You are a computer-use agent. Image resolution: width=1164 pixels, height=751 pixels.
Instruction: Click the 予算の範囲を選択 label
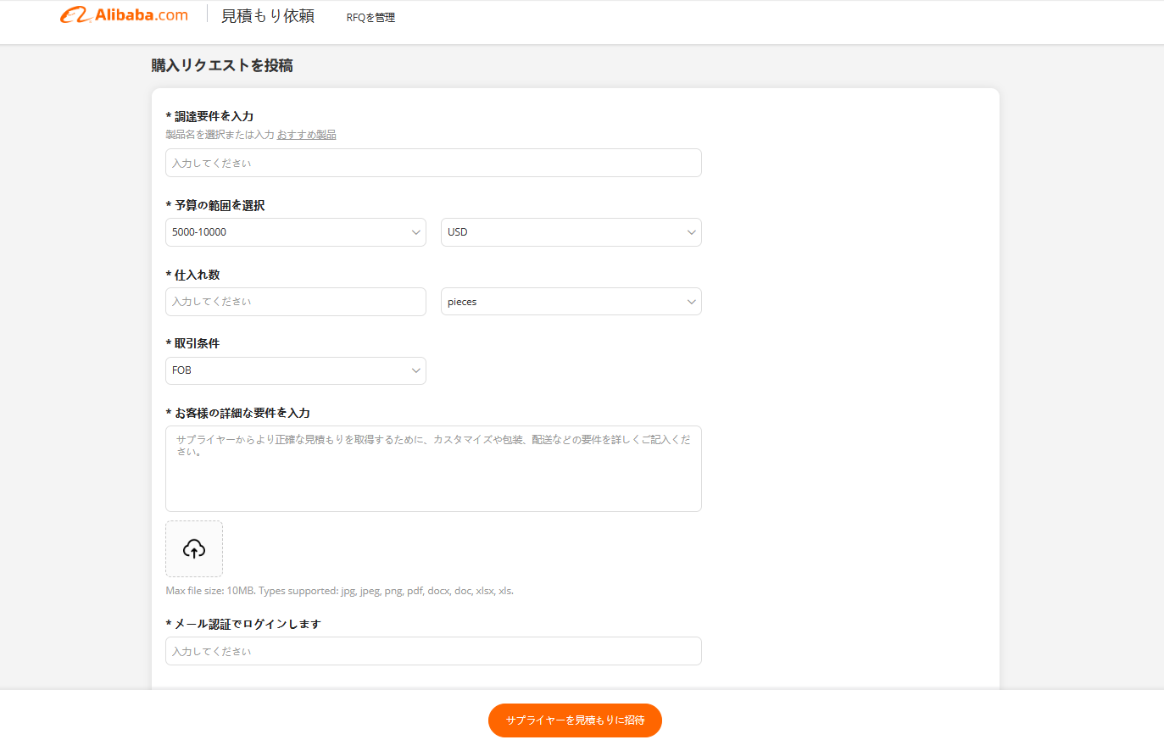point(215,205)
